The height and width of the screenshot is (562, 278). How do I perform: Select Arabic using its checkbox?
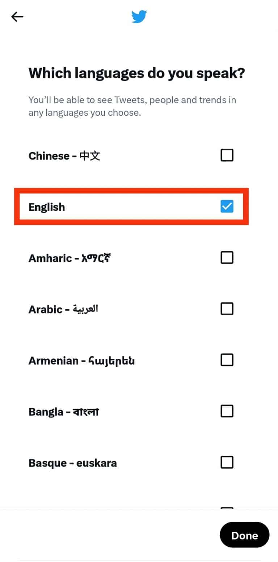pyautogui.click(x=227, y=309)
